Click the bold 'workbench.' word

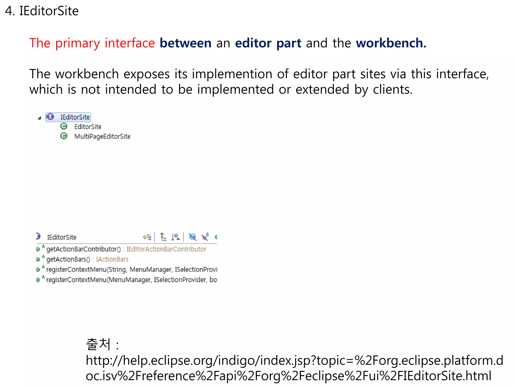coord(391,43)
